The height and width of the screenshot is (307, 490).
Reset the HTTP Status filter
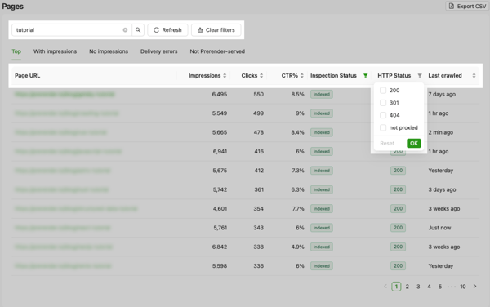pos(387,144)
